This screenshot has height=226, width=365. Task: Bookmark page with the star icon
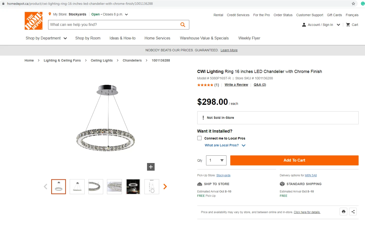coord(353,4)
